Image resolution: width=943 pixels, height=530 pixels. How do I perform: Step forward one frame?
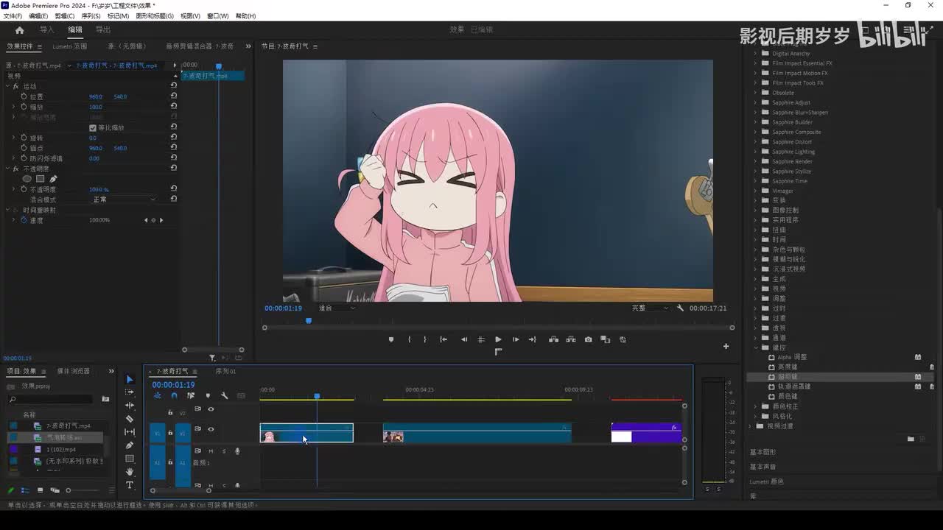click(x=516, y=339)
